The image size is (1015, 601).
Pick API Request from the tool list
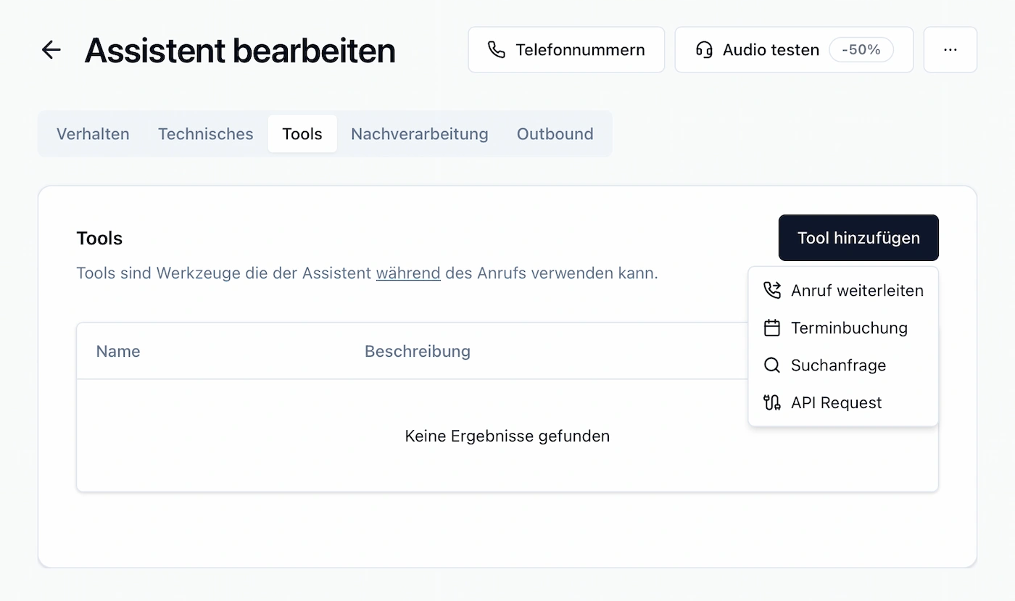point(836,402)
